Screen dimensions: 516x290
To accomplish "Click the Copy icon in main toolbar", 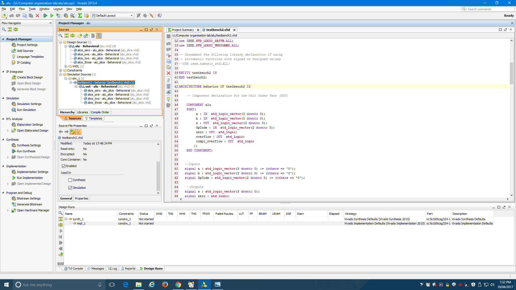I will point(24,16).
